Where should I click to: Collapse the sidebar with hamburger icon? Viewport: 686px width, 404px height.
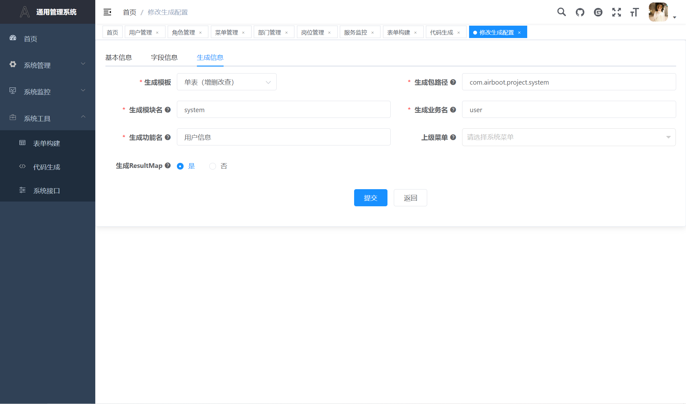point(107,12)
